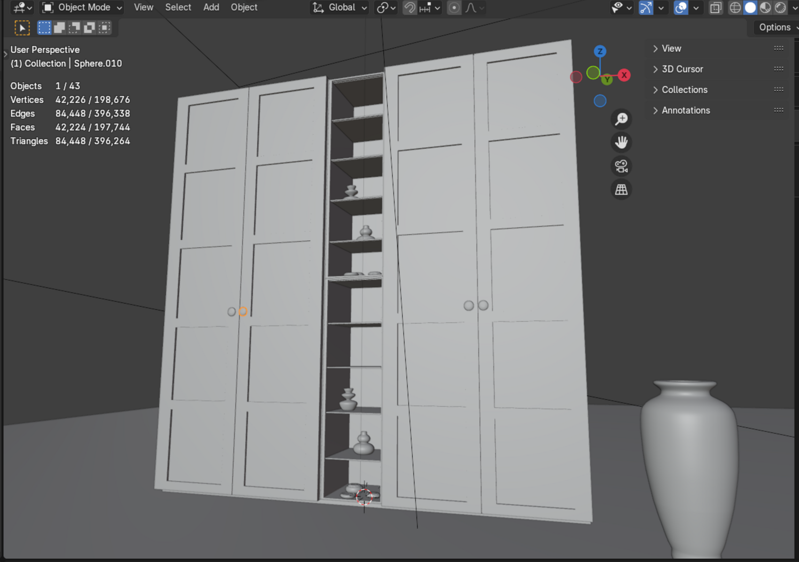Image resolution: width=799 pixels, height=562 pixels.
Task: Open the Add menu
Action: 211,7
